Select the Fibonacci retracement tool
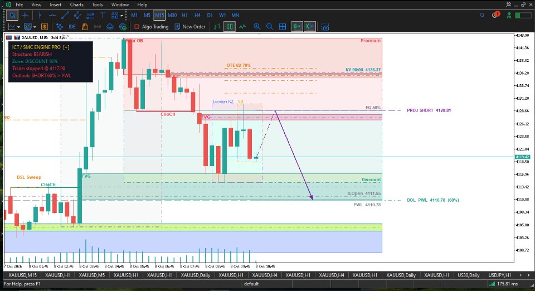 (x=90, y=16)
